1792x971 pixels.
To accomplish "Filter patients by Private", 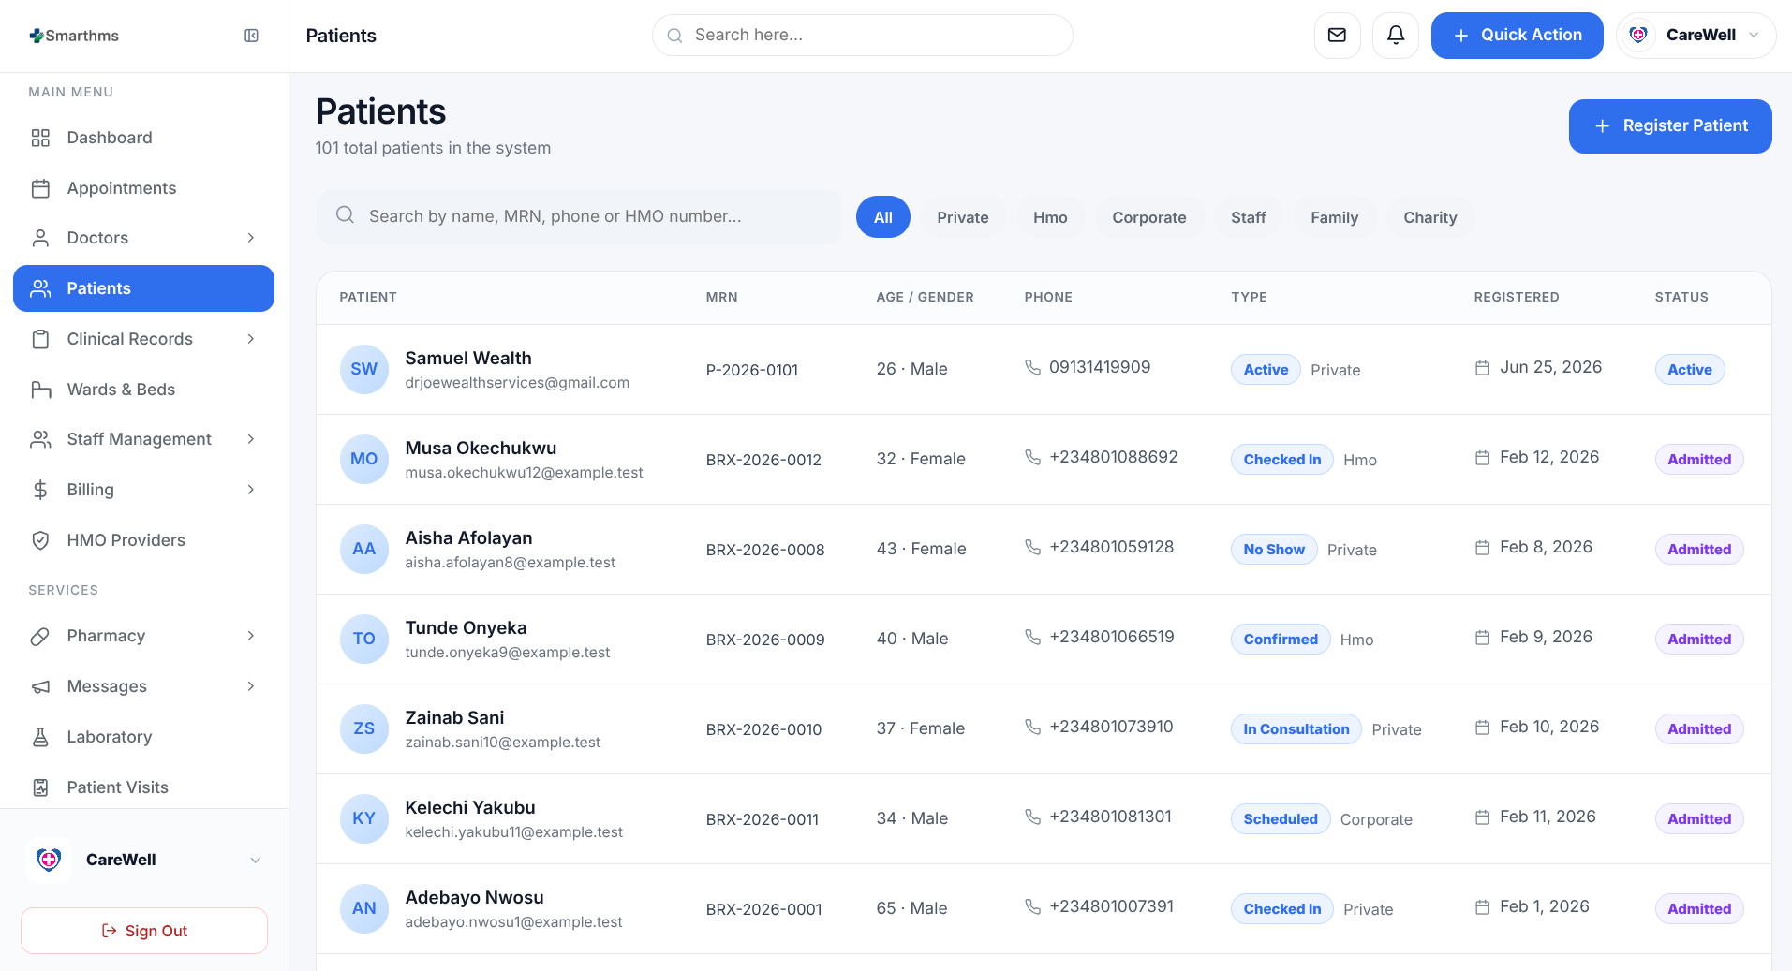I will tap(962, 217).
